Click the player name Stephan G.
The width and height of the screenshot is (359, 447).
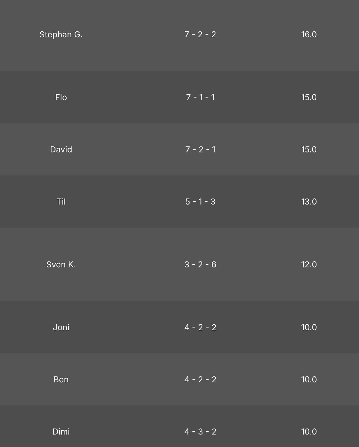coord(61,35)
